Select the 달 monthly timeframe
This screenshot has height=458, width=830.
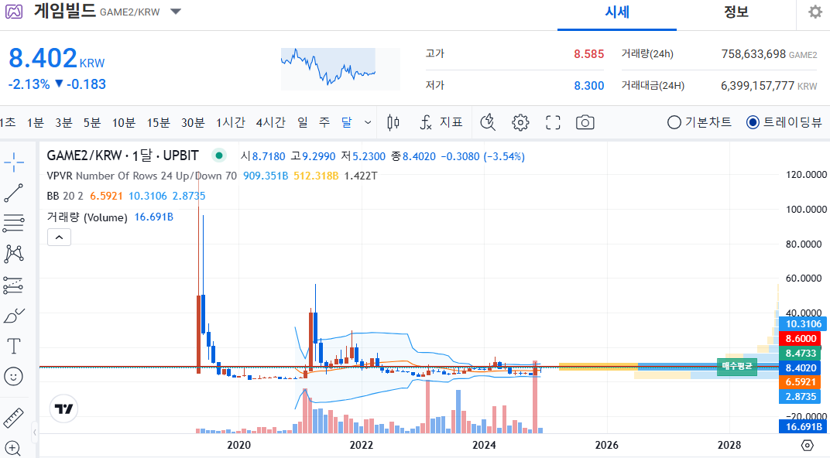pos(347,123)
